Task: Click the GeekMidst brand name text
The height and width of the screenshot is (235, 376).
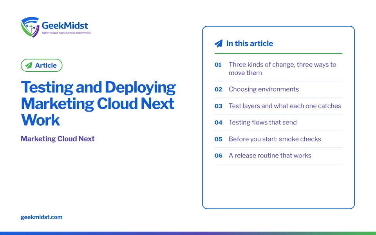Action: (x=65, y=25)
